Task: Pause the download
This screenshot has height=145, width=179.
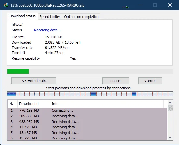Action: tap(116, 81)
